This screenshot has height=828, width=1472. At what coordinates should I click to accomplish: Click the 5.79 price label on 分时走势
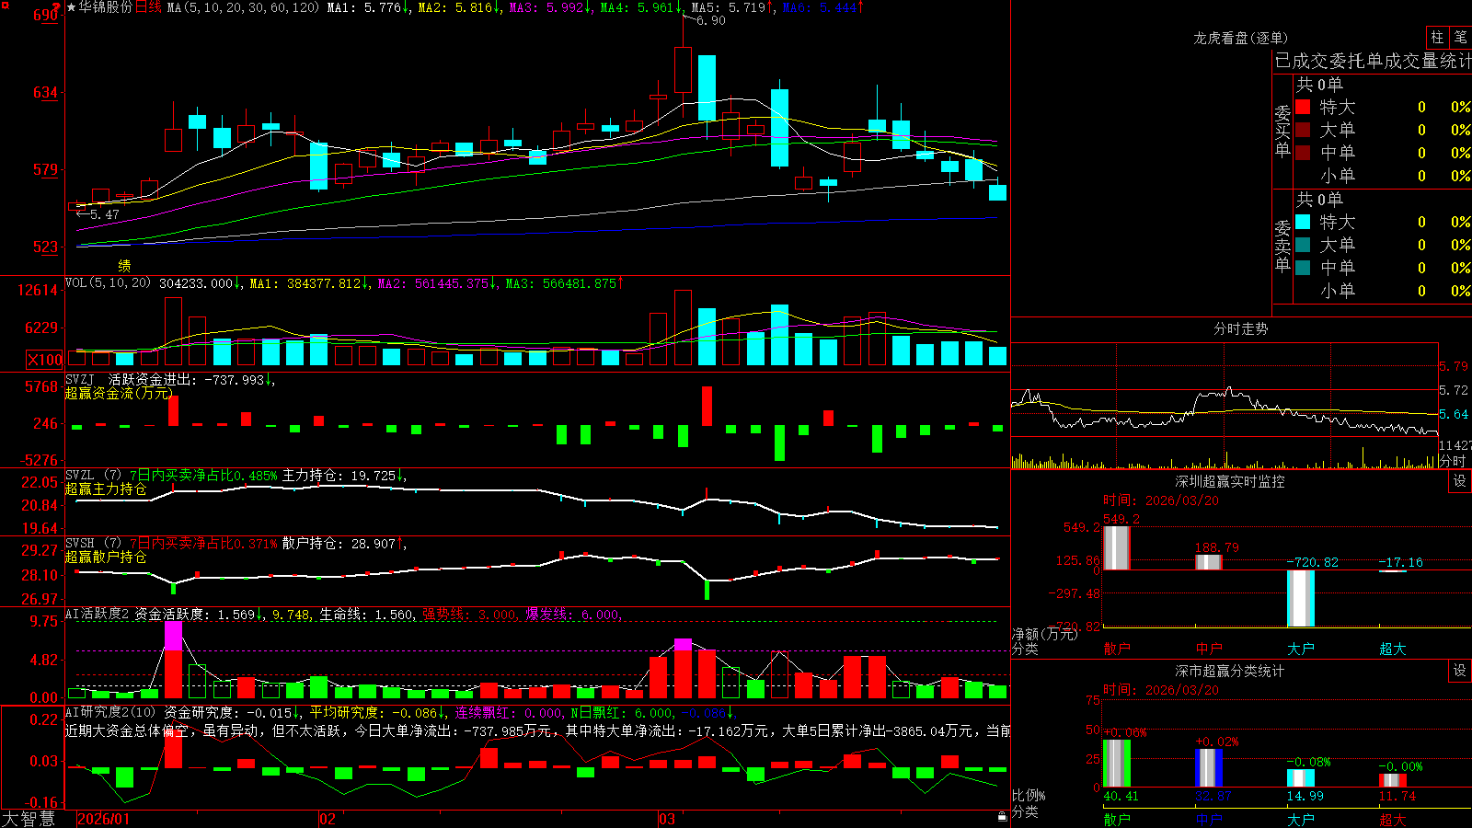(1454, 366)
